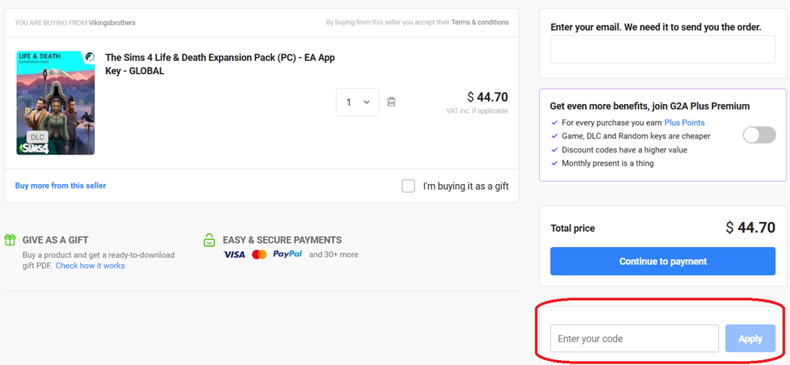The width and height of the screenshot is (790, 365).
Task: Click the Mastercard logo
Action: coord(259,254)
